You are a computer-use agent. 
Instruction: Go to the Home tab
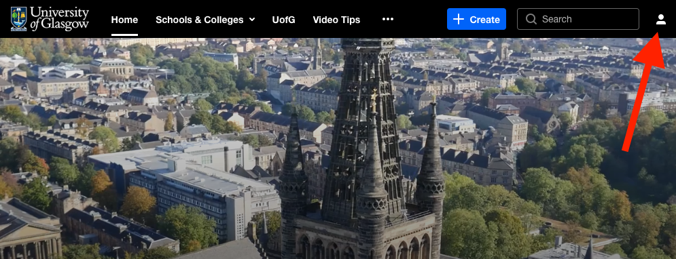coord(124,20)
